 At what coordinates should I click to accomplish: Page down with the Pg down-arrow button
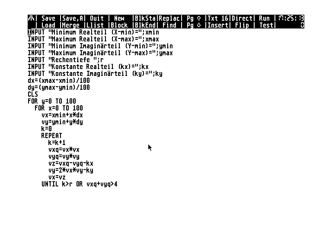coord(194,25)
